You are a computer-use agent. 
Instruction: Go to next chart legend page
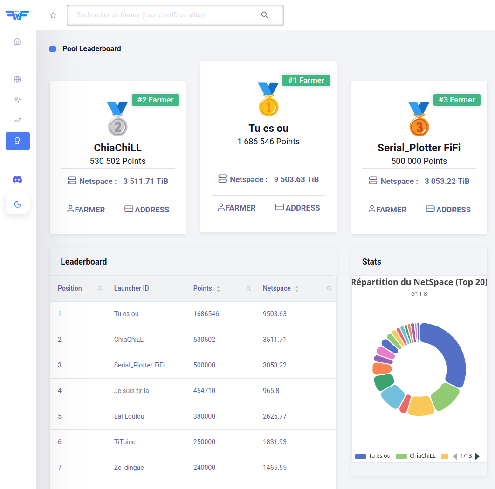tap(477, 456)
